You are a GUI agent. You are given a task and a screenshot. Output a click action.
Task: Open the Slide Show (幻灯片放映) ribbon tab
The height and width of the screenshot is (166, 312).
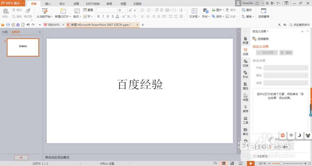pos(93,3)
